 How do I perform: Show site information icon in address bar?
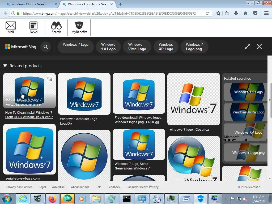(x=13, y=13)
